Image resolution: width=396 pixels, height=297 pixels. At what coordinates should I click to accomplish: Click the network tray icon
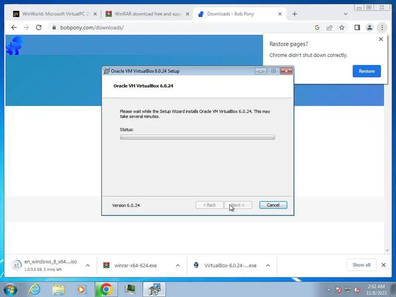click(x=348, y=290)
